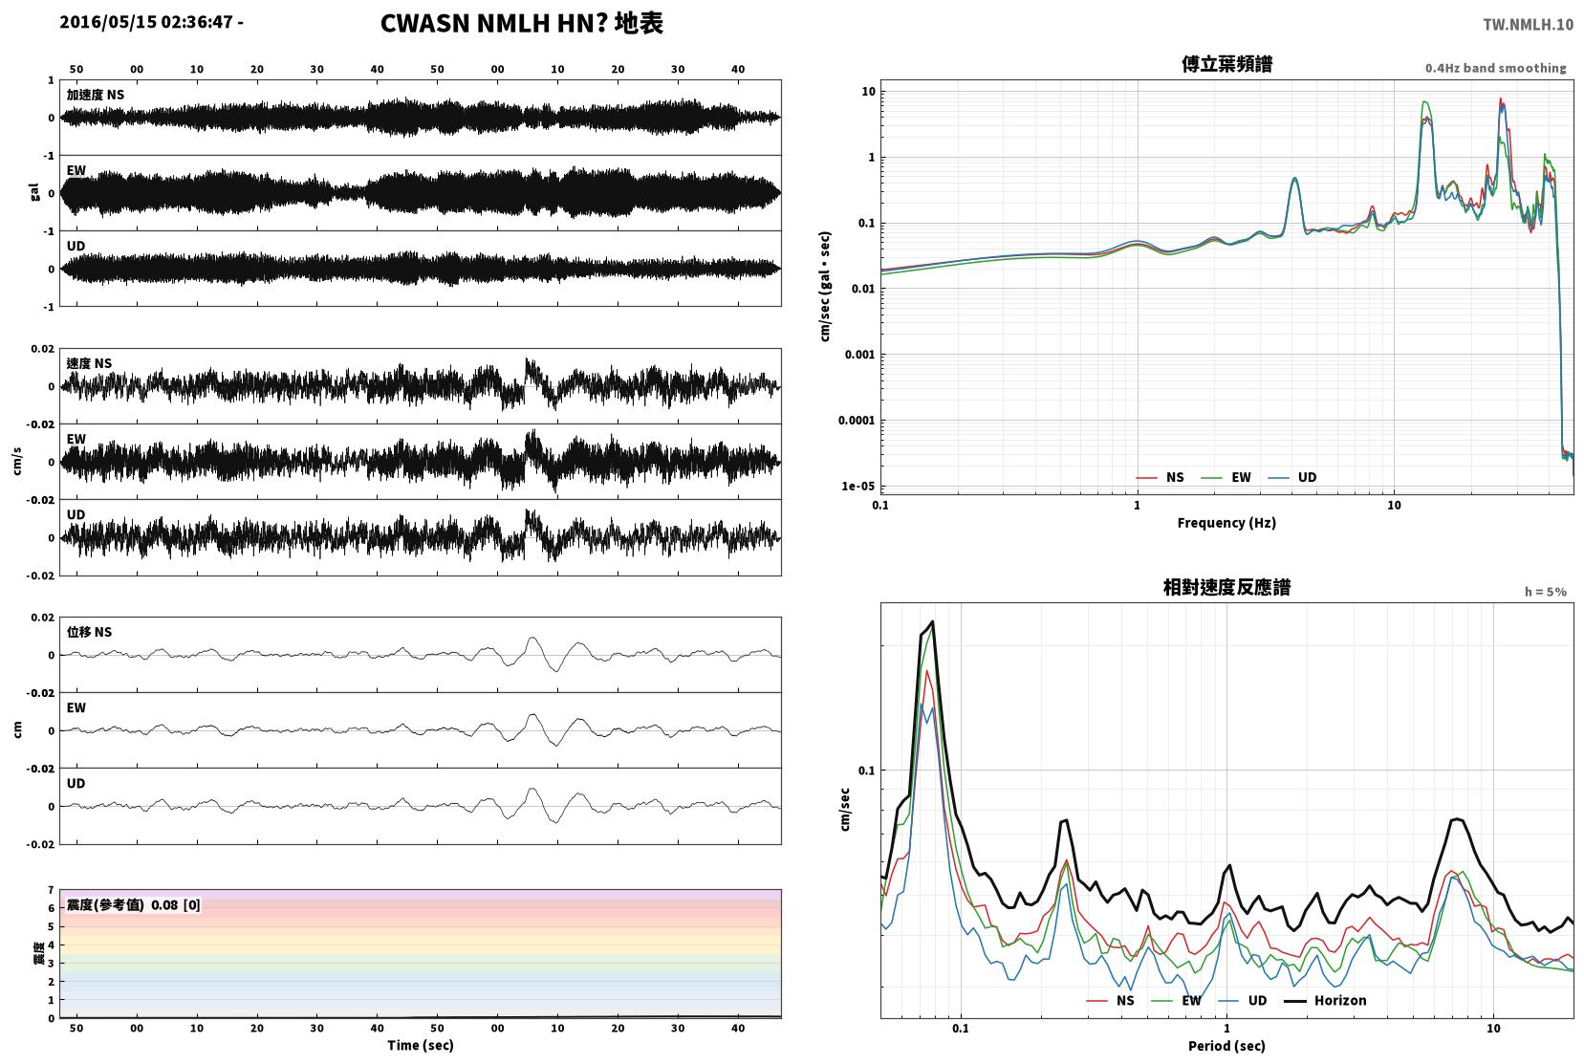Viewport: 1584px width, 1064px height.
Task: Click the 震度(參考值) 0.08 intensity label
Action: tap(133, 904)
